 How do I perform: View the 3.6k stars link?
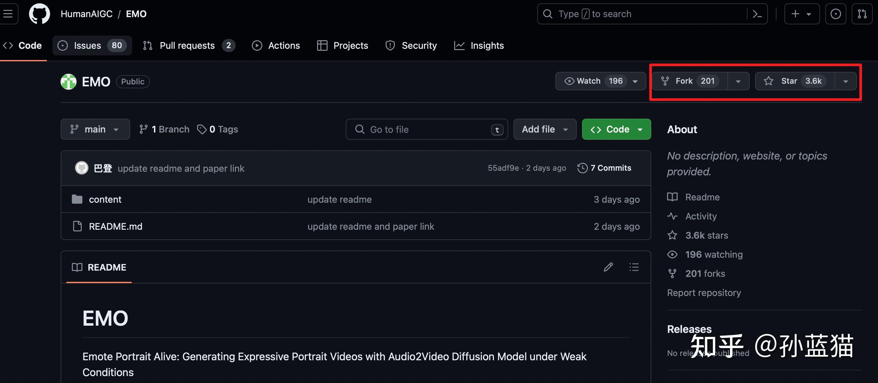tap(707, 235)
